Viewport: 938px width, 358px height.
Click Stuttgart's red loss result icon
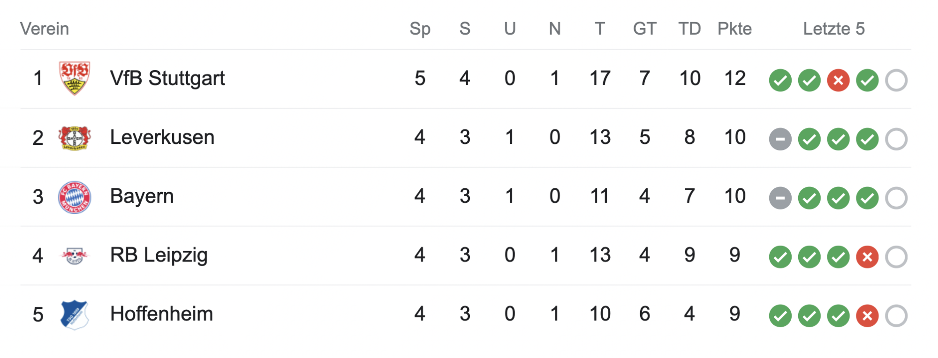click(838, 80)
